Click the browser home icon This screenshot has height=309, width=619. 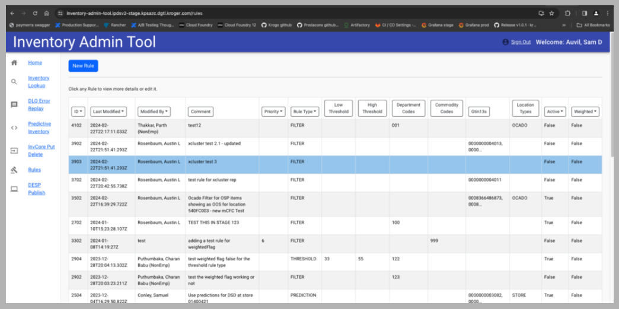tap(46, 13)
